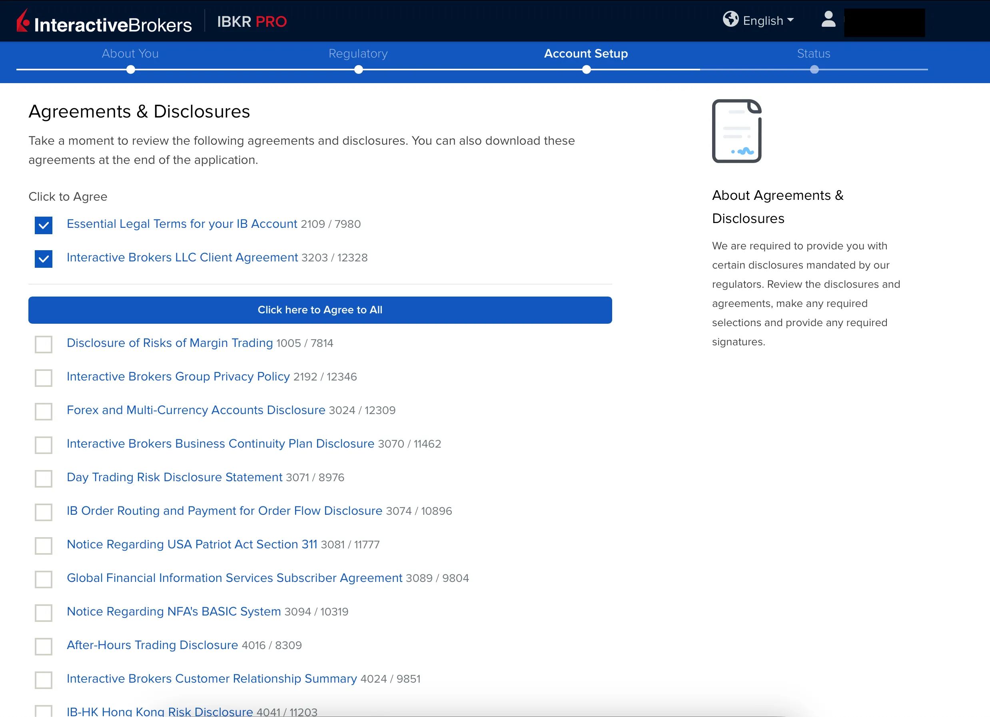
Task: Open IB-HK Hong Kong Risk Disclosure link
Action: tap(160, 711)
